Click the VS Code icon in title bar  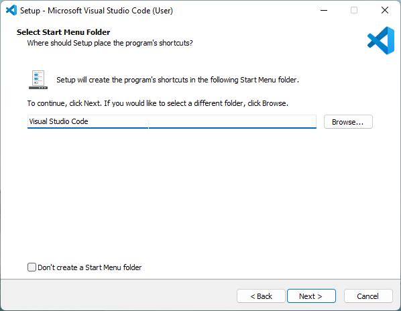(x=11, y=11)
